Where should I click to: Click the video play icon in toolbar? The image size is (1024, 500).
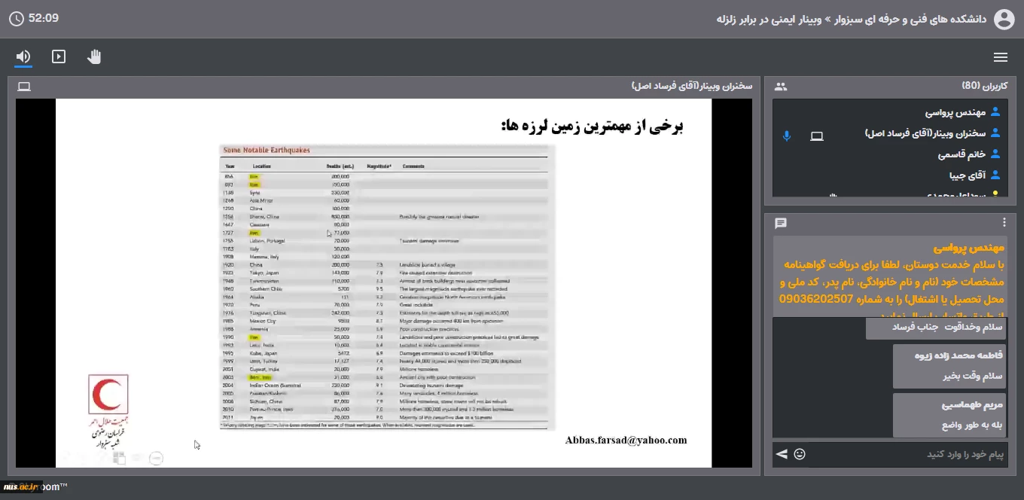(x=59, y=57)
